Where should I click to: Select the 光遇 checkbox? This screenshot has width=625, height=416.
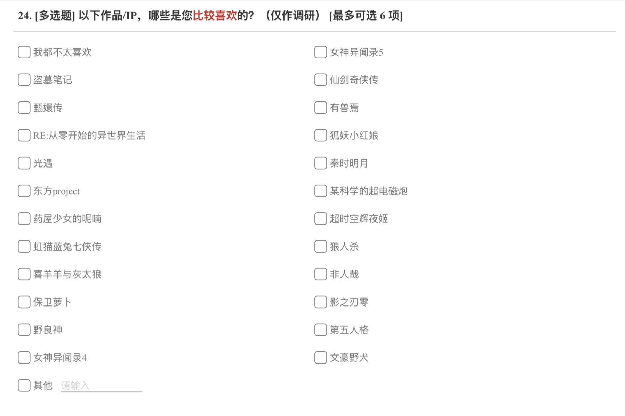24,163
